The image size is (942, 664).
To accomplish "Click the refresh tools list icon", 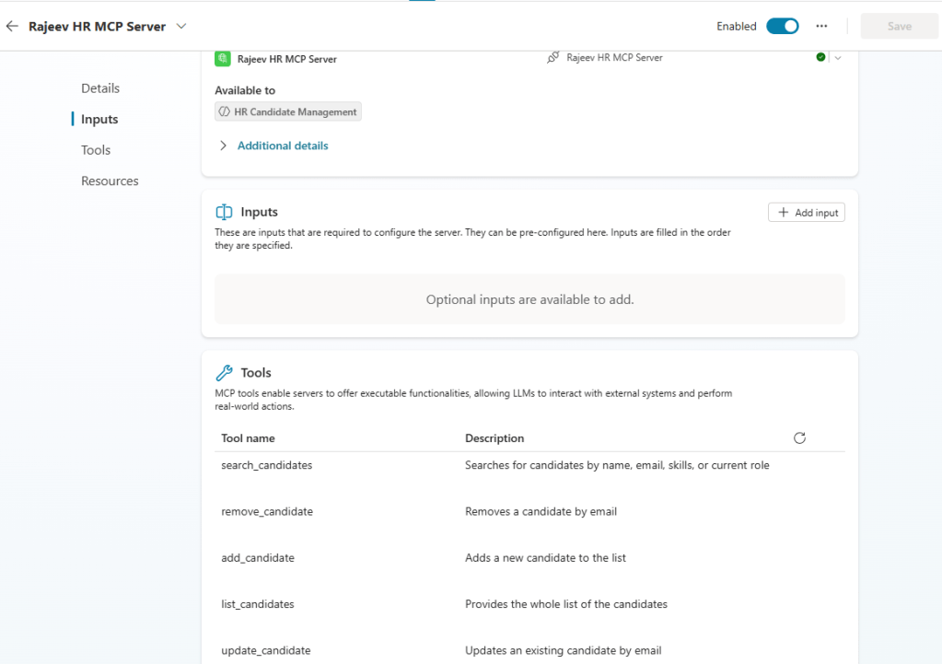I will pyautogui.click(x=799, y=438).
